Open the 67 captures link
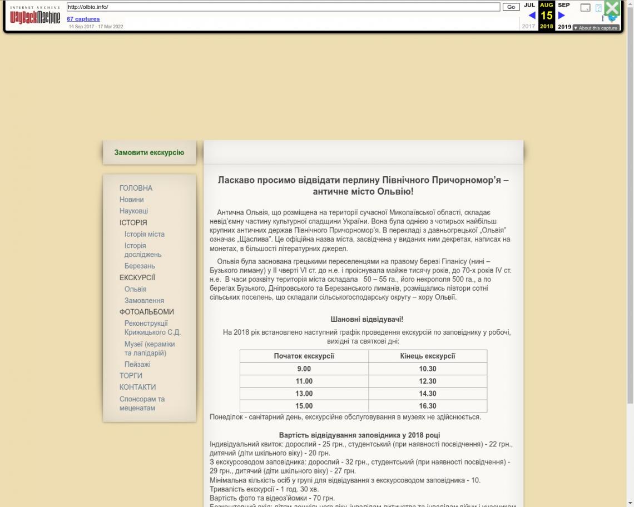This screenshot has height=507, width=634. pos(83,18)
